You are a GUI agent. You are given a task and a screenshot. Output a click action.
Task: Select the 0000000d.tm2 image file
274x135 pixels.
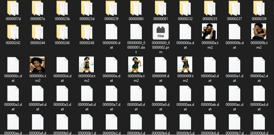click(x=87, y=64)
